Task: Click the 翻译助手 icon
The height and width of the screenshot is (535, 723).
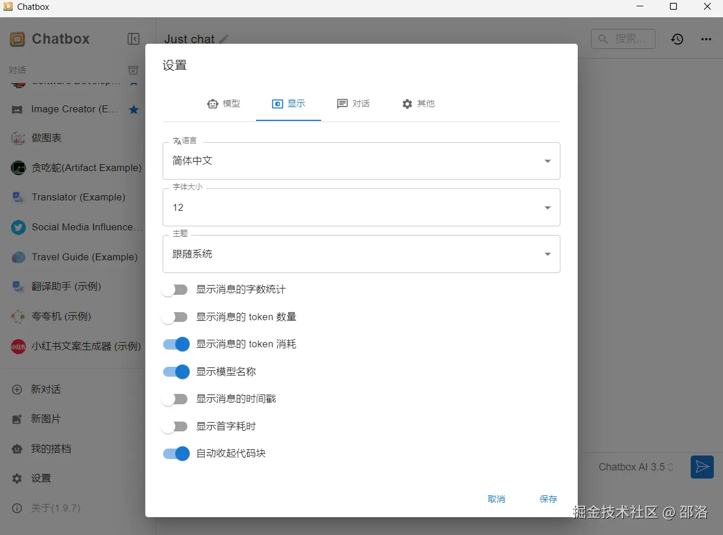Action: coord(18,287)
